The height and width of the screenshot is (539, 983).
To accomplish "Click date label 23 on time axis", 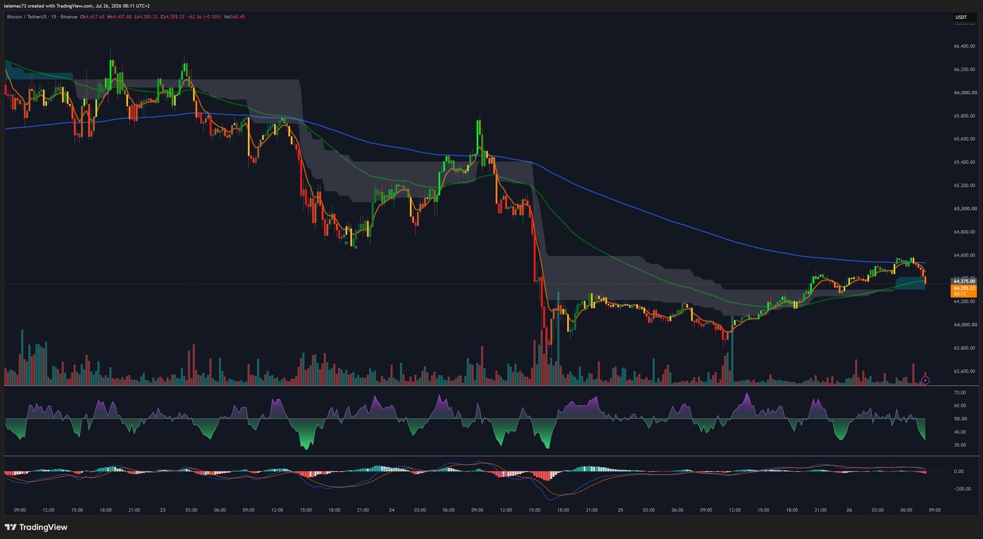I will [x=163, y=510].
